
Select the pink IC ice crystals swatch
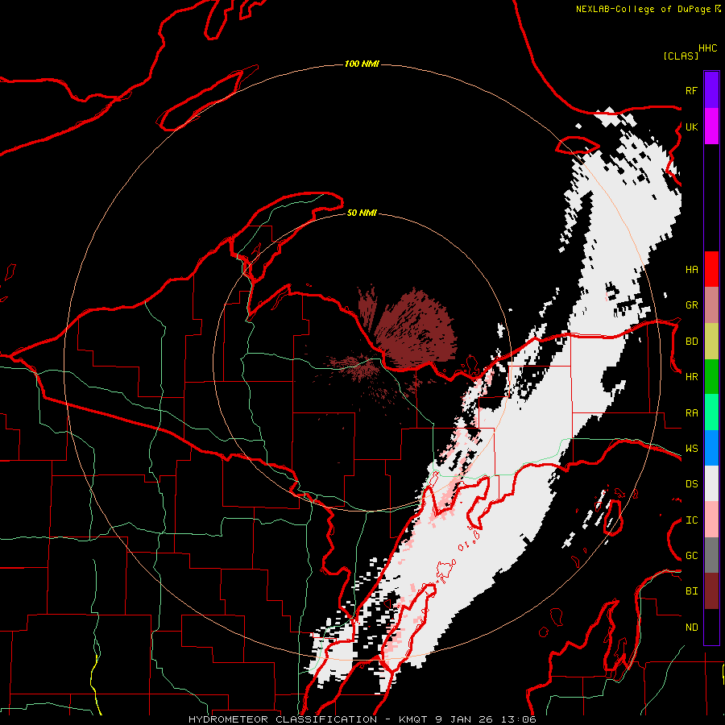tap(711, 520)
